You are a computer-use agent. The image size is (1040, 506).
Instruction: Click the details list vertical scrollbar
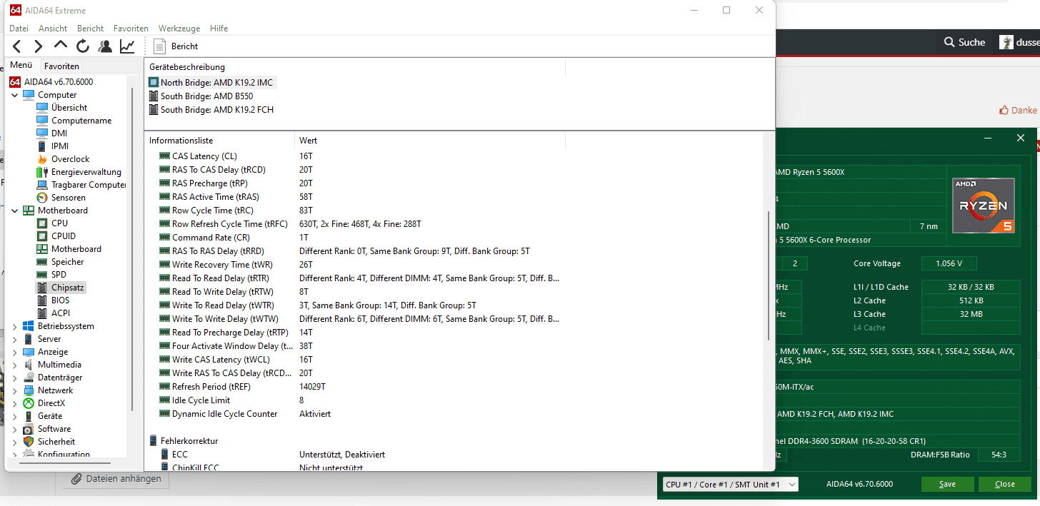[769, 275]
